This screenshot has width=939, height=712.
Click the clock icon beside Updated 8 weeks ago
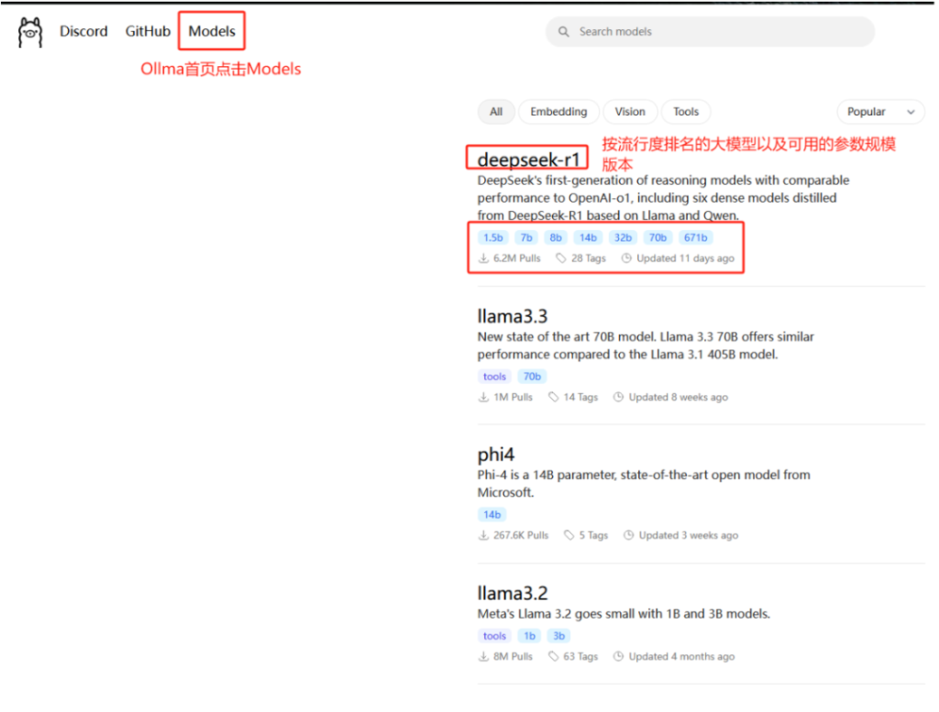tap(619, 398)
